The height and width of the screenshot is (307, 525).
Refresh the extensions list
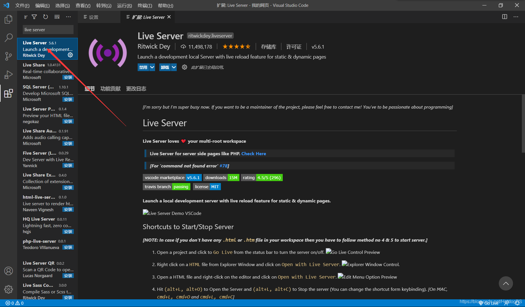(x=46, y=17)
